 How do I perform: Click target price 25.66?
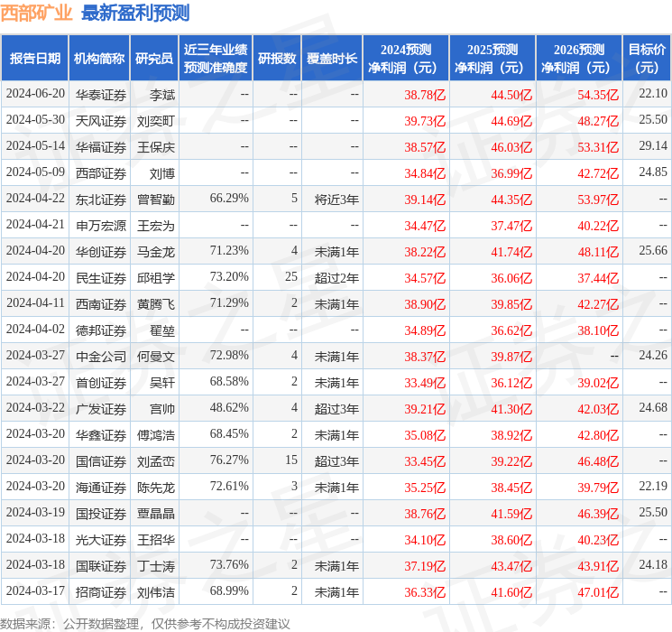pyautogui.click(x=653, y=250)
